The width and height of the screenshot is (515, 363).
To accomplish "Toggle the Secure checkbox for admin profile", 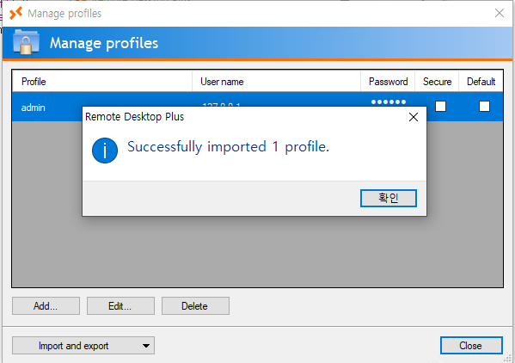I will click(x=440, y=107).
